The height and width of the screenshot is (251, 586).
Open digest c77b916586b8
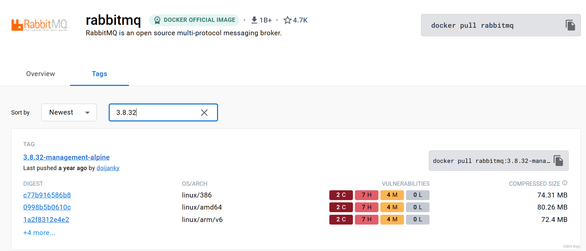click(47, 195)
